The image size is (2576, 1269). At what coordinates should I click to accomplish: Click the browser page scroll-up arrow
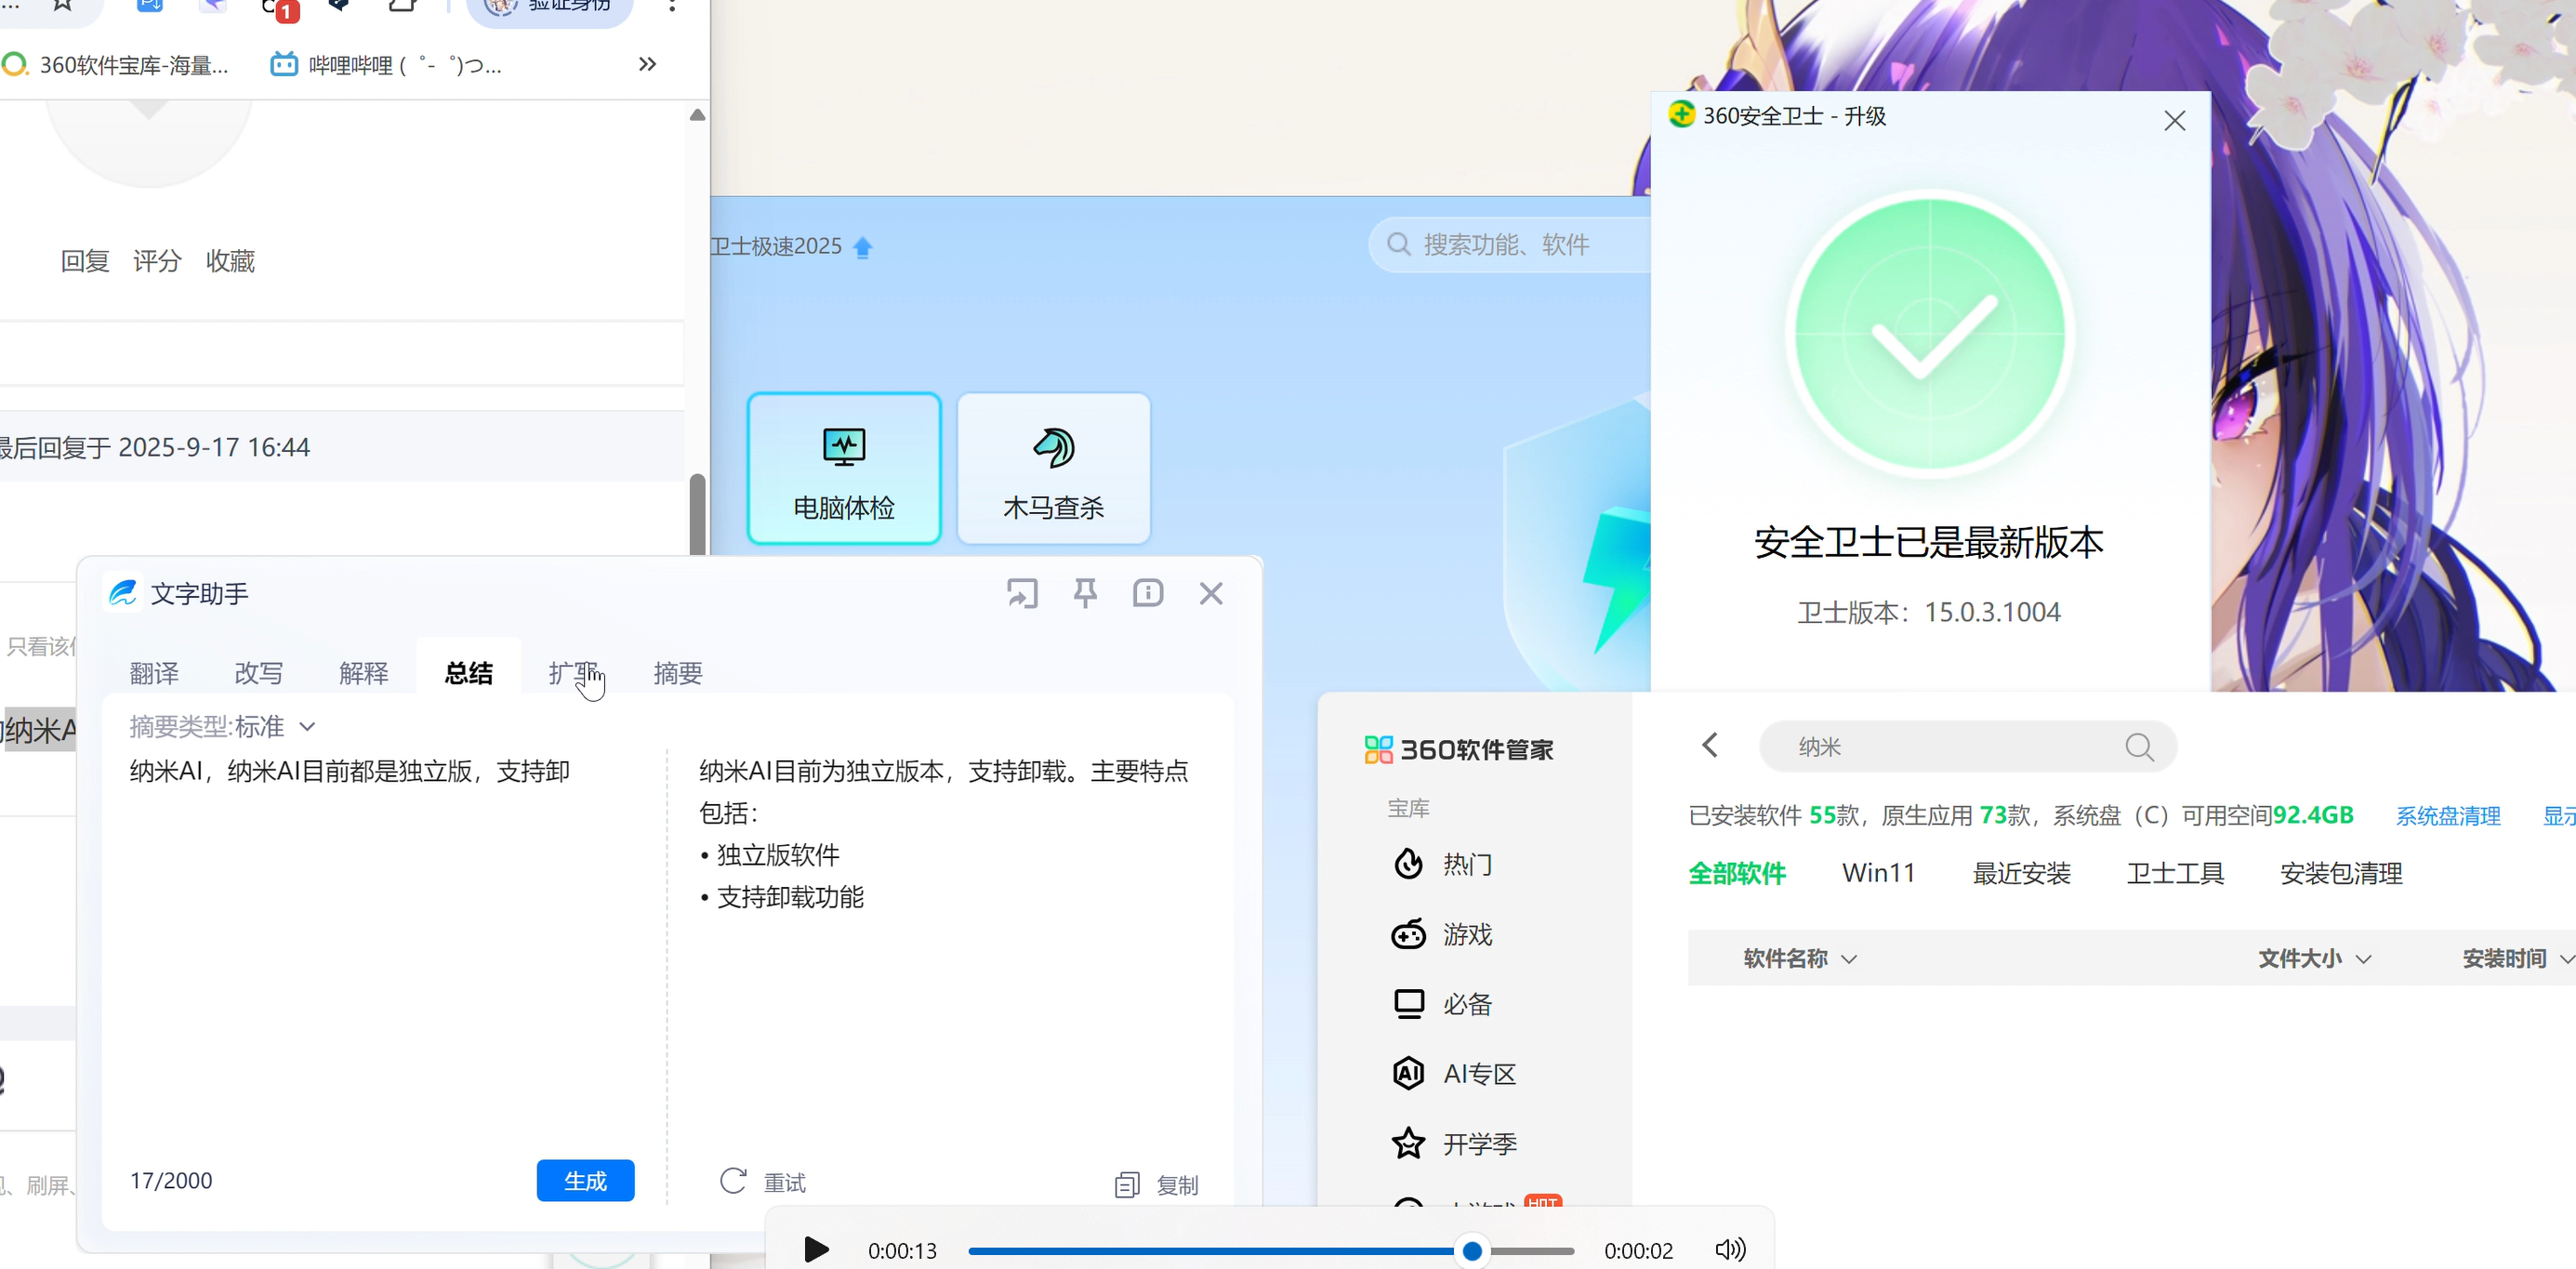[698, 115]
